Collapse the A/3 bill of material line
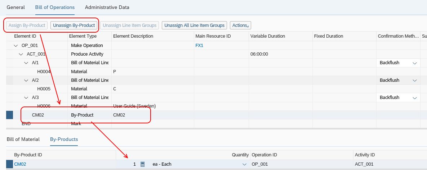The width and height of the screenshot is (427, 170). [x=26, y=98]
